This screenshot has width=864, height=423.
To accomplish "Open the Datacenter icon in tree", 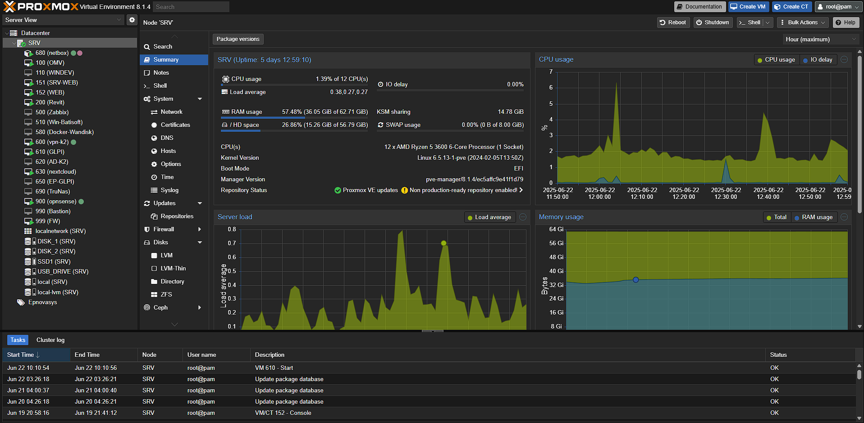I will coord(14,33).
